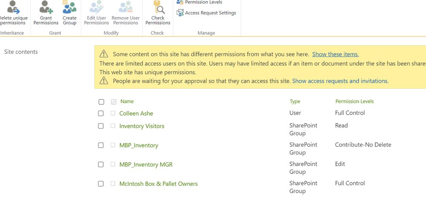This screenshot has width=426, height=202.
Task: Open McIntosh Box & Pallet Owners group
Action: [x=158, y=184]
